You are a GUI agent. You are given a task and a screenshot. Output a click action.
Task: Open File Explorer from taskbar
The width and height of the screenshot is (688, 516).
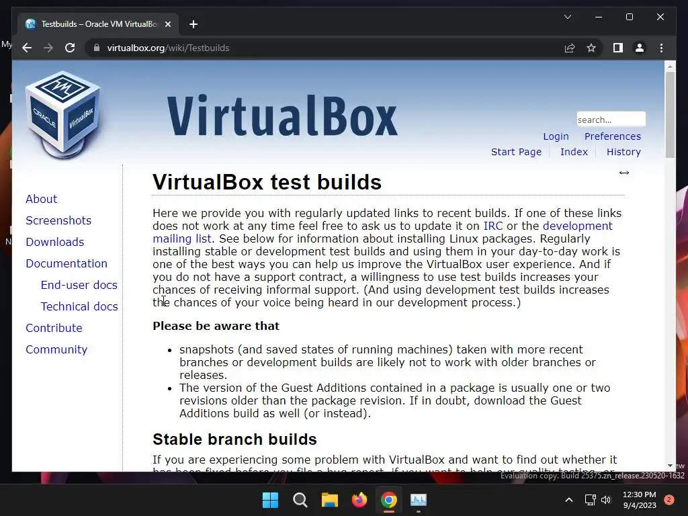[x=329, y=500]
